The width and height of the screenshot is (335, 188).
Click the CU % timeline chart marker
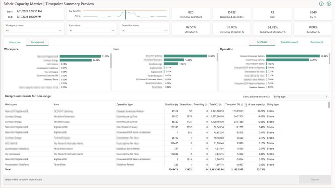click(x=125, y=14)
